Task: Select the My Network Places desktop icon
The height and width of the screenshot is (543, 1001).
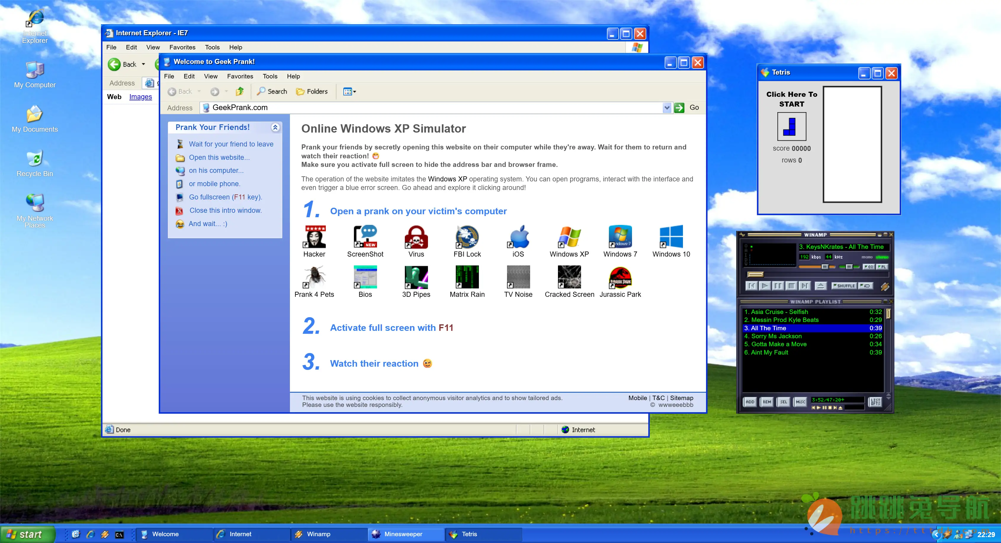Action: point(35,211)
